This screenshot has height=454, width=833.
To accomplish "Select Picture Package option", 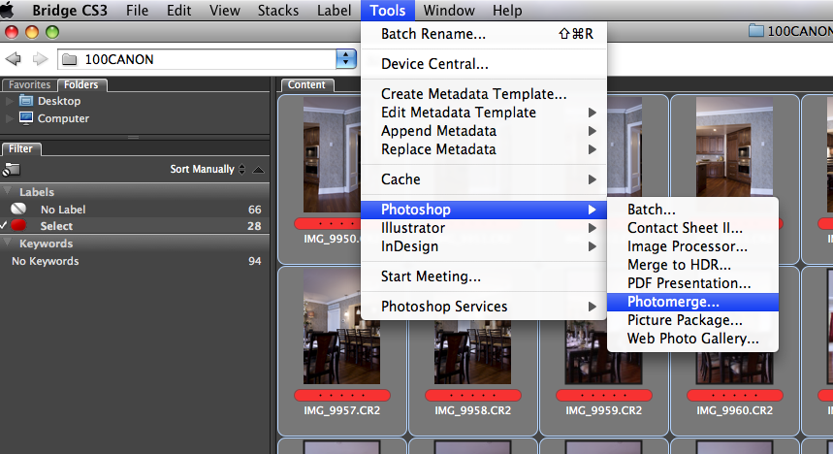I will tap(692, 320).
